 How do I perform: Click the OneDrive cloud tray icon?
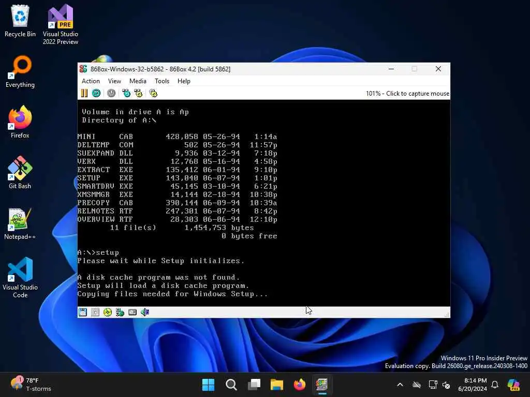coord(417,385)
